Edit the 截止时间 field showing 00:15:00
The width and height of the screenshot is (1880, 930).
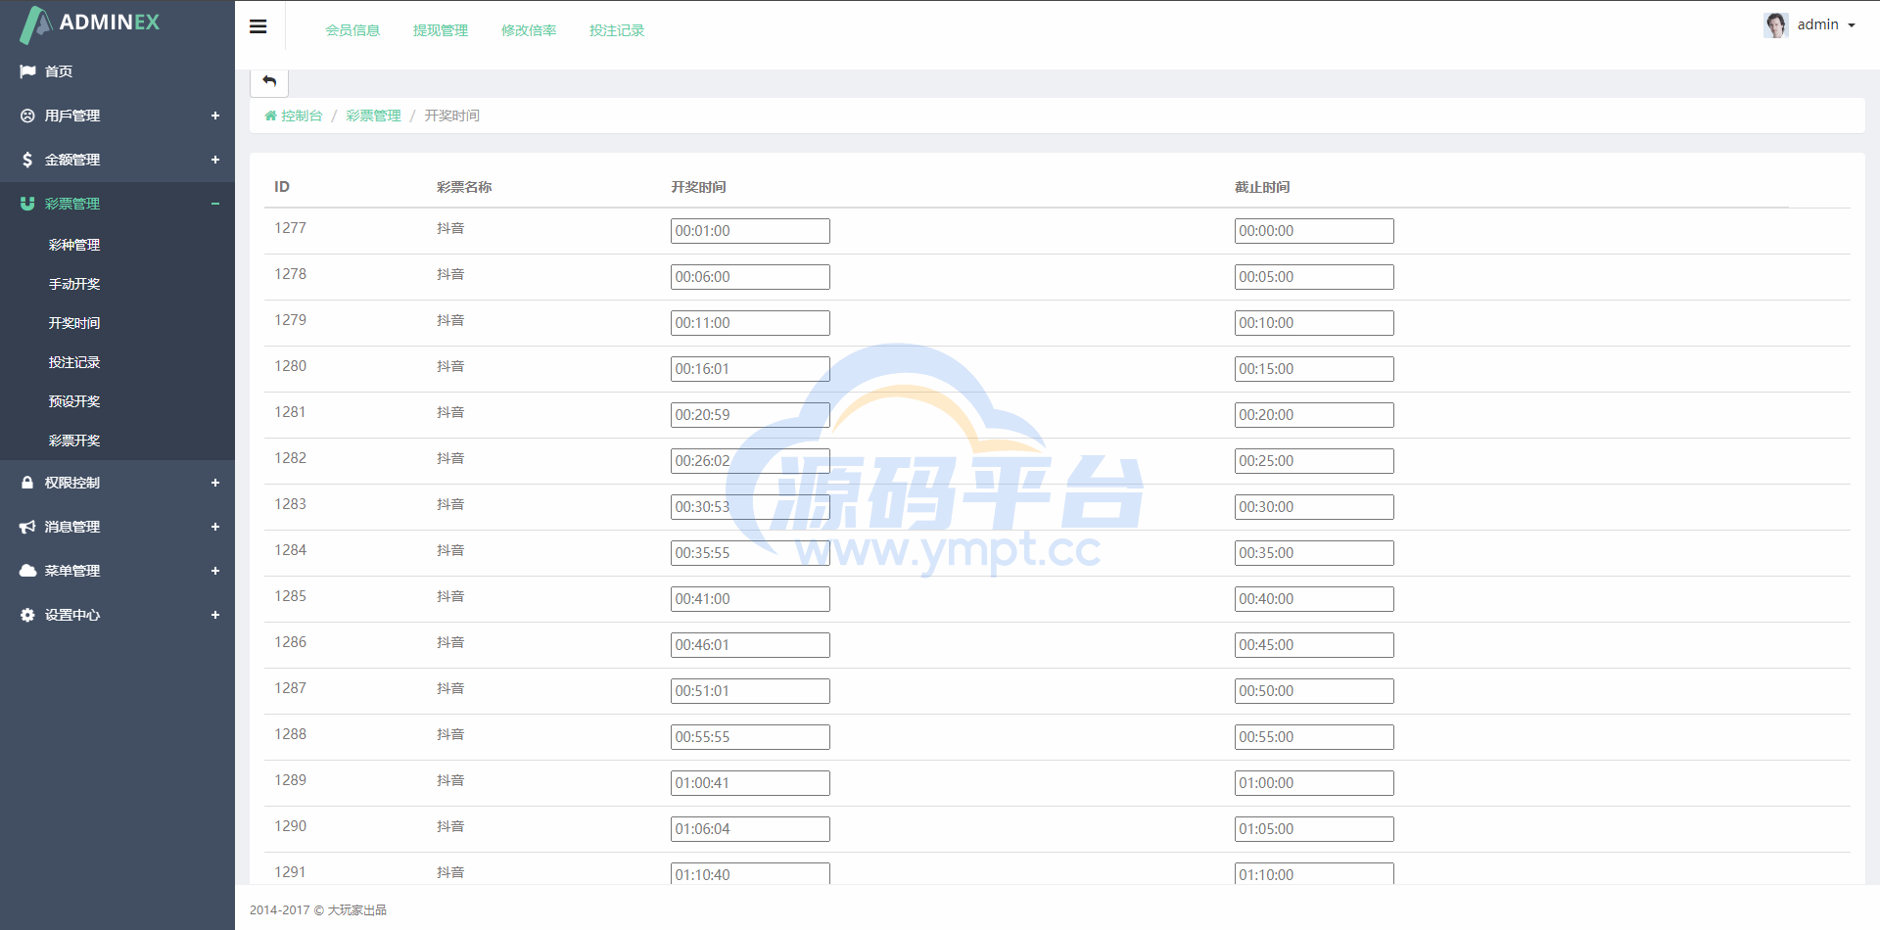pyautogui.click(x=1314, y=369)
